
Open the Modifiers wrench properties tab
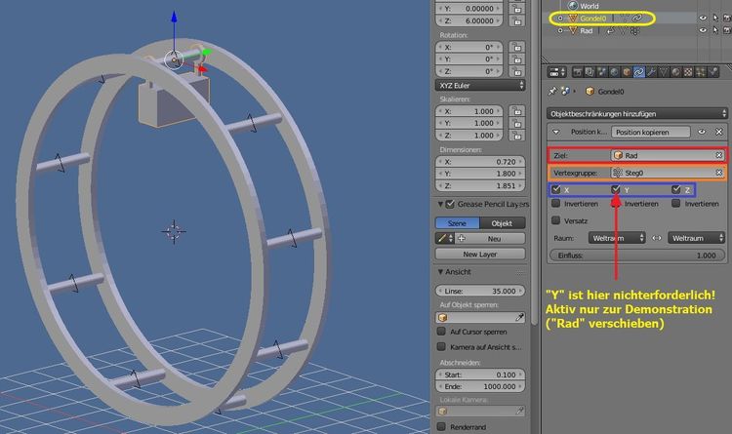click(651, 72)
